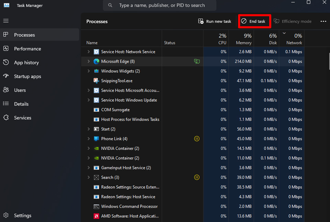Image resolution: width=330 pixels, height=222 pixels.
Task: Open the three-dot more options menu
Action: (x=323, y=21)
